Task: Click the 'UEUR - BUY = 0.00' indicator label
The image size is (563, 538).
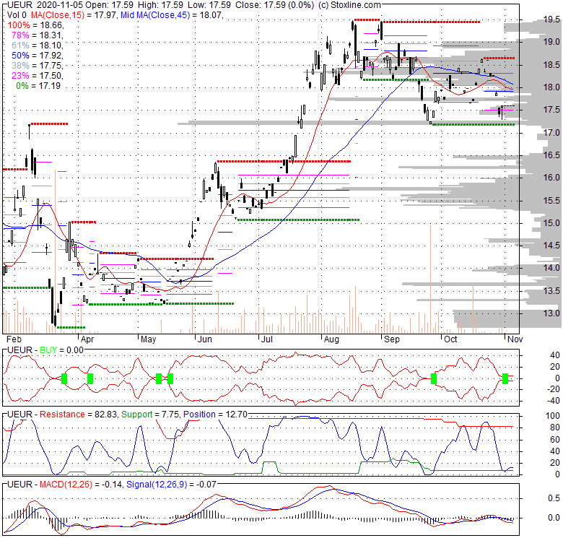Action: point(45,350)
